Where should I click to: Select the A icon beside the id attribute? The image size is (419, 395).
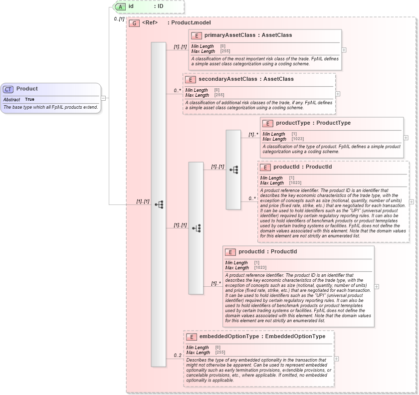coord(119,6)
